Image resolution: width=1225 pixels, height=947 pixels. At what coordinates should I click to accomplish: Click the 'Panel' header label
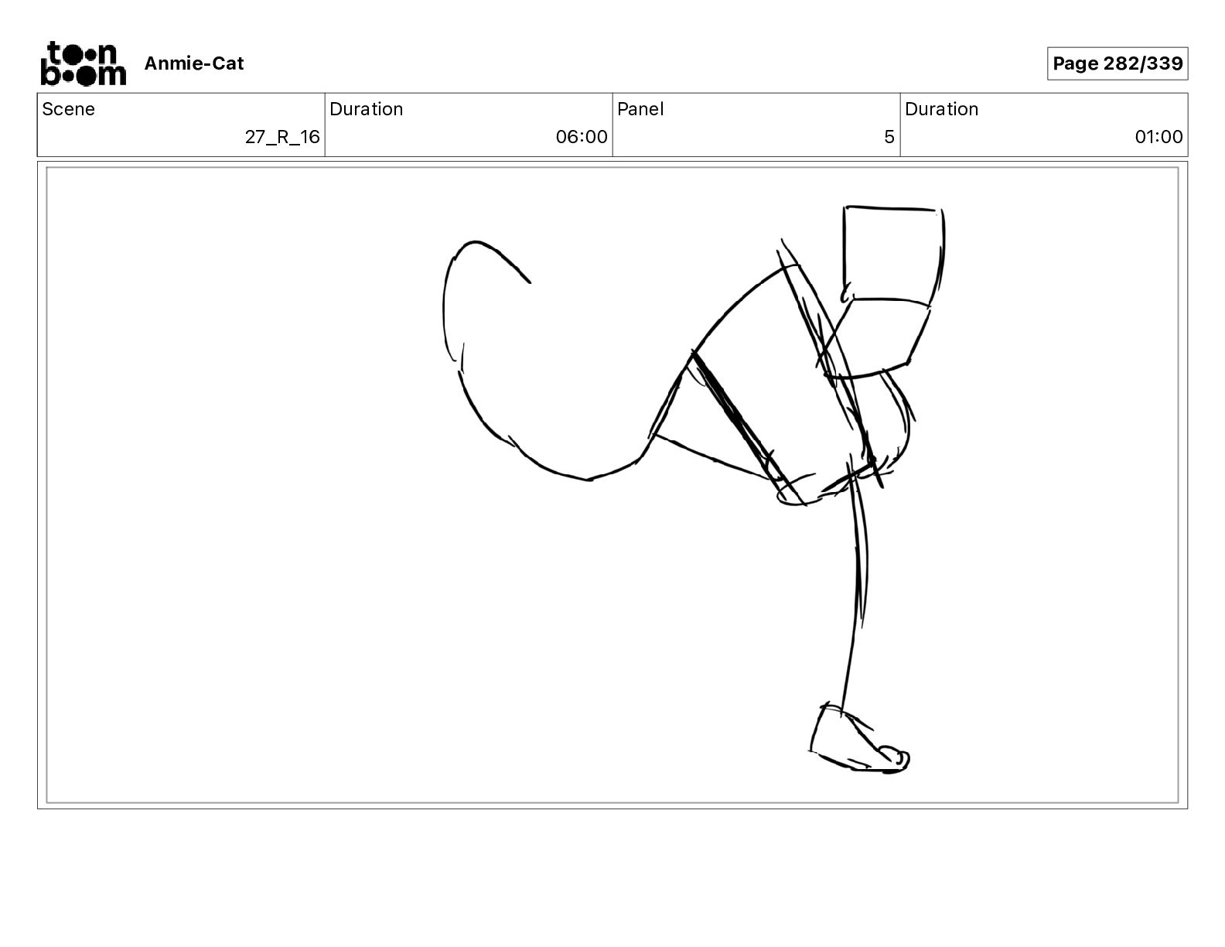click(x=640, y=109)
